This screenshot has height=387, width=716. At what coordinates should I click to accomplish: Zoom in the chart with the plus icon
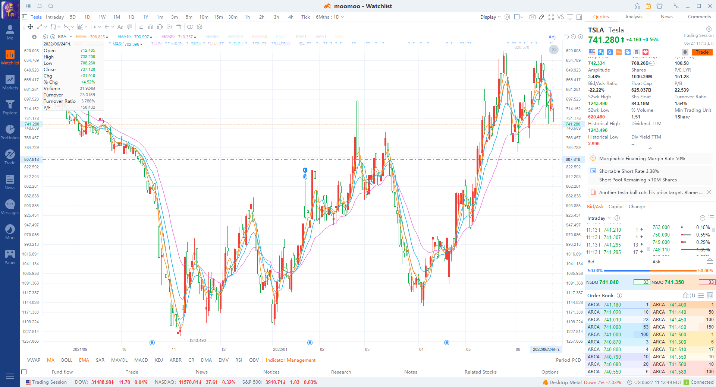click(580, 37)
